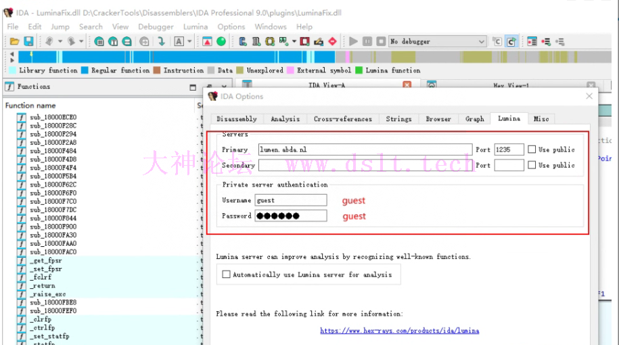
Task: Expand the back navigation arrow dropdown
Action: (60, 42)
